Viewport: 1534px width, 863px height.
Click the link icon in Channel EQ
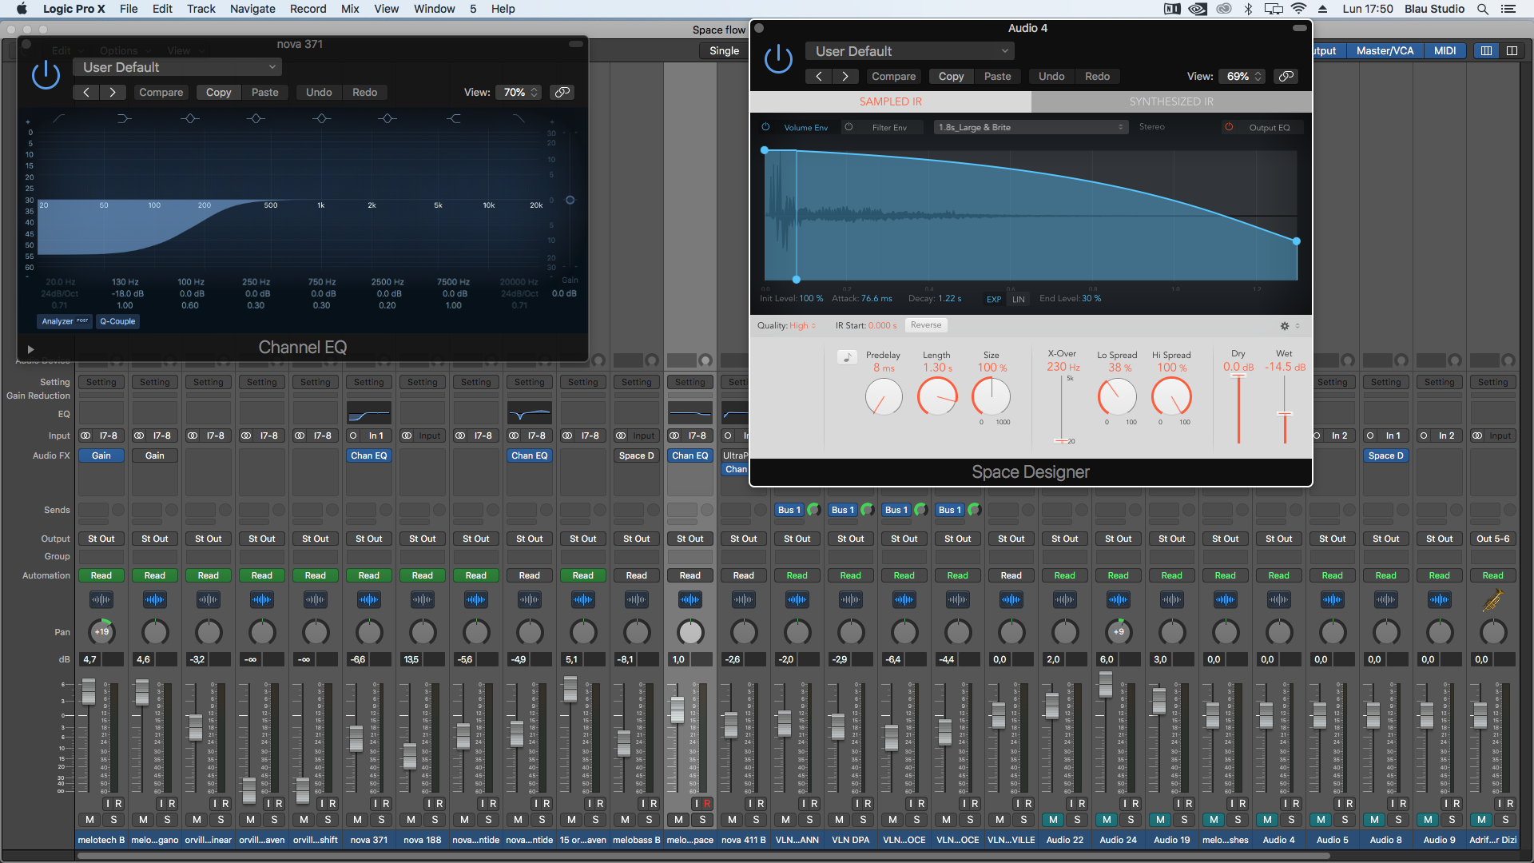tap(562, 92)
